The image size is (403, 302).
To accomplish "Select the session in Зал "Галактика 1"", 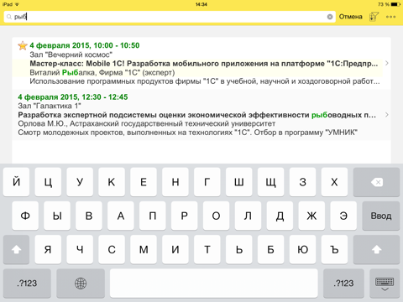I will click(x=201, y=115).
